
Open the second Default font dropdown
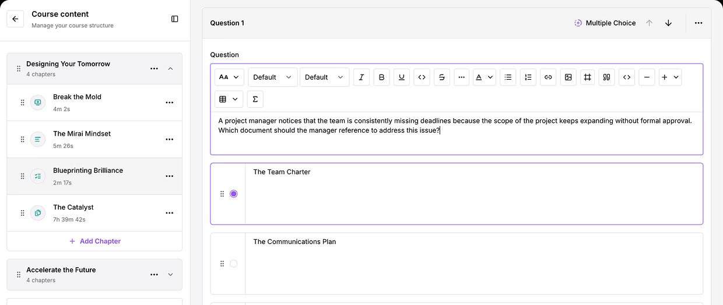pyautogui.click(x=325, y=77)
